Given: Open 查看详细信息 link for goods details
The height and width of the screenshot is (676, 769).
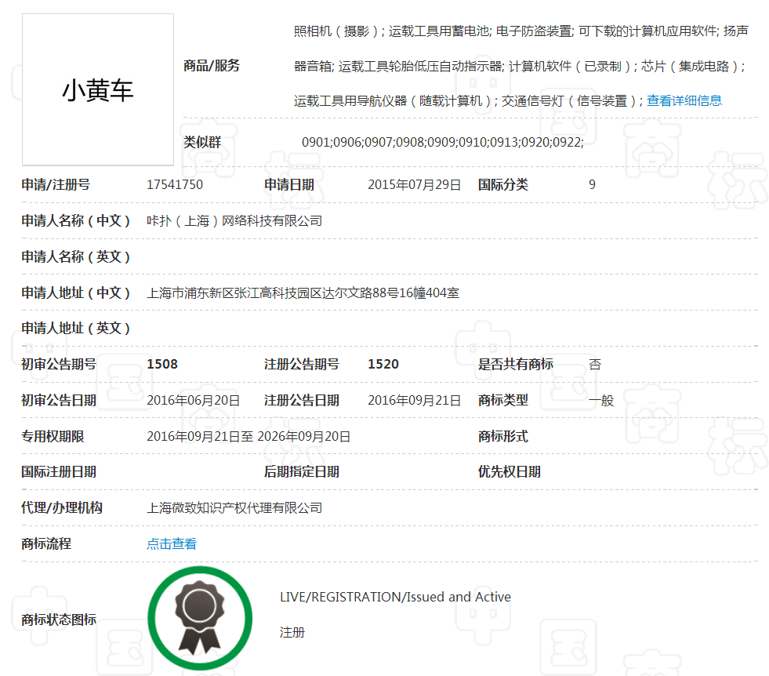Looking at the screenshot, I should [x=684, y=100].
